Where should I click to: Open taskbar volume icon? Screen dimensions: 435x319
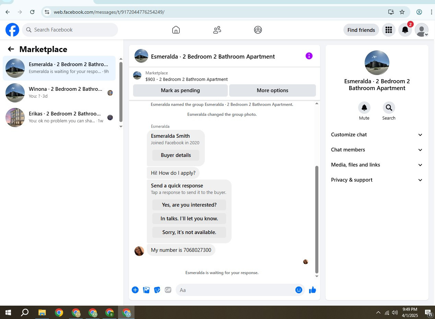395,312
